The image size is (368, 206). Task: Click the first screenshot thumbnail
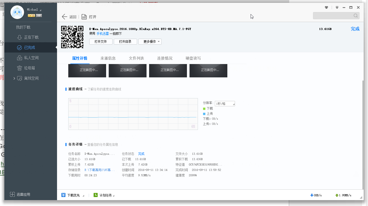(87, 71)
